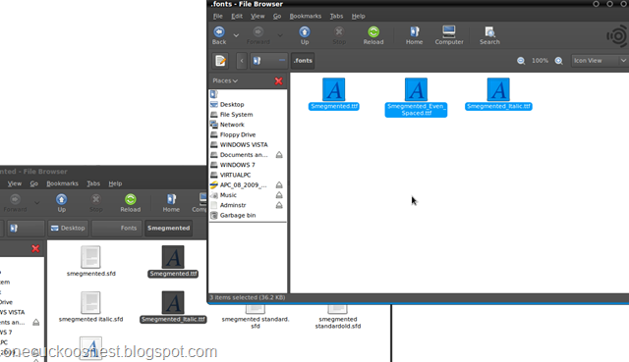Eject the Documents an... volume
629x362 pixels.
click(x=279, y=155)
